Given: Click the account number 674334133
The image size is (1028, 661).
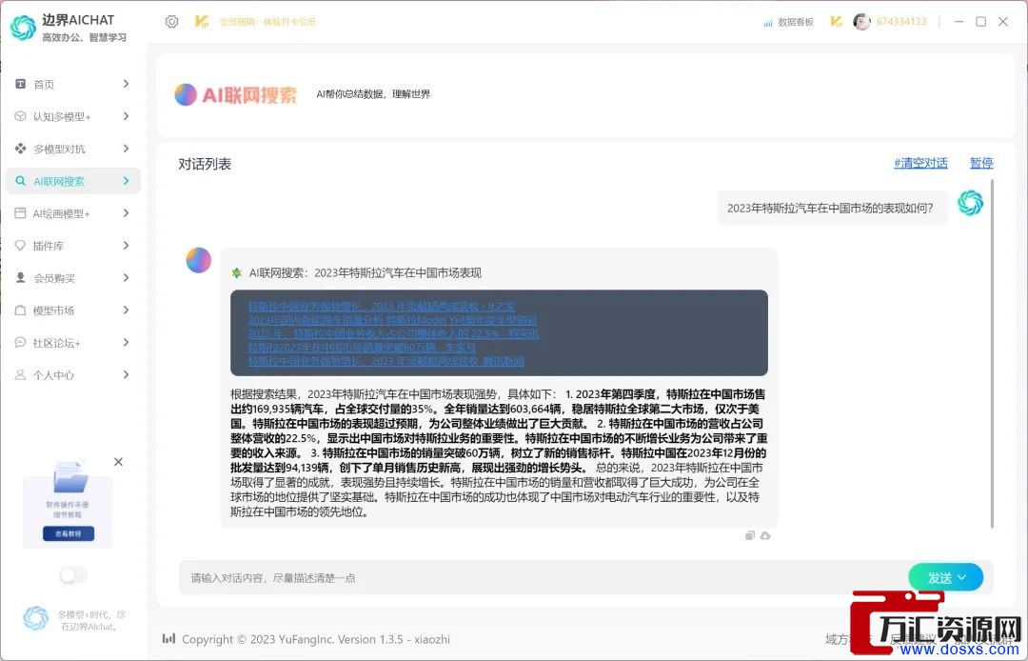Looking at the screenshot, I should coord(901,22).
